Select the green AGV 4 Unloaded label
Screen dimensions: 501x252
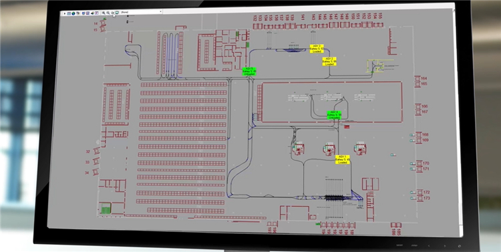coord(334,115)
